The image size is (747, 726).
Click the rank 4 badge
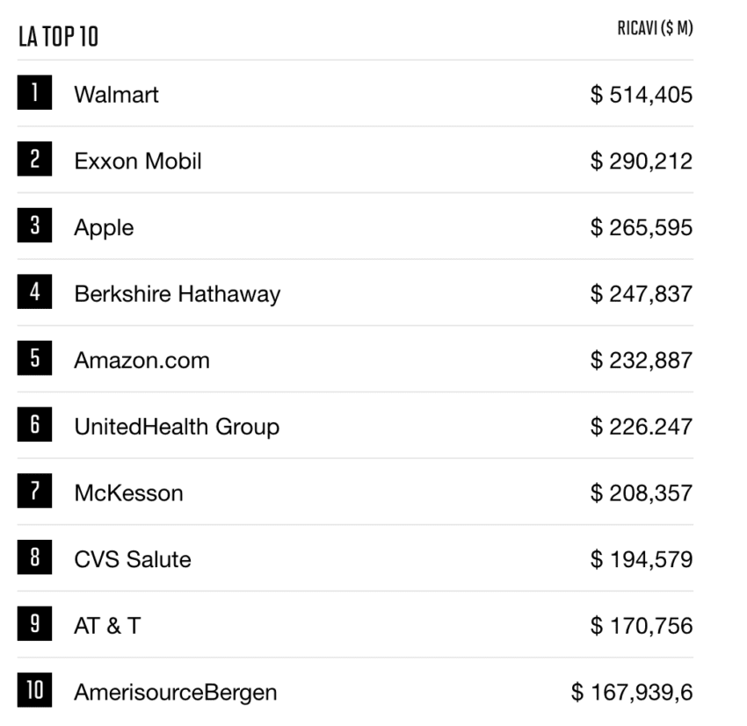pyautogui.click(x=35, y=291)
